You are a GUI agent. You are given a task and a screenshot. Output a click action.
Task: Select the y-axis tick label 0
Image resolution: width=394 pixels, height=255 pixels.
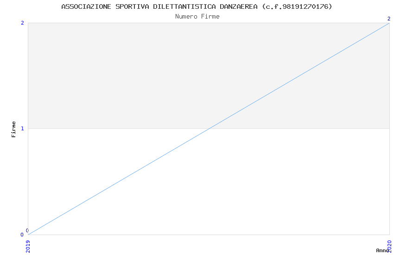click(x=22, y=235)
